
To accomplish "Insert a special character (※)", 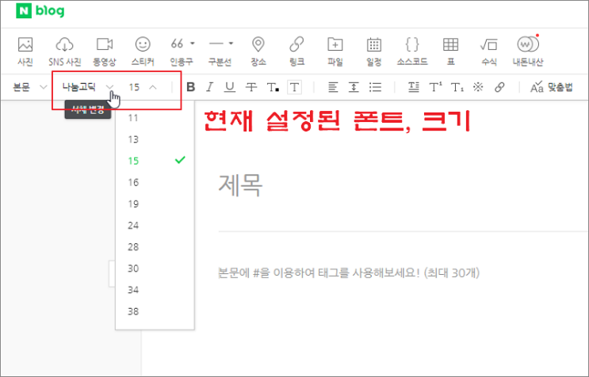I will (478, 87).
